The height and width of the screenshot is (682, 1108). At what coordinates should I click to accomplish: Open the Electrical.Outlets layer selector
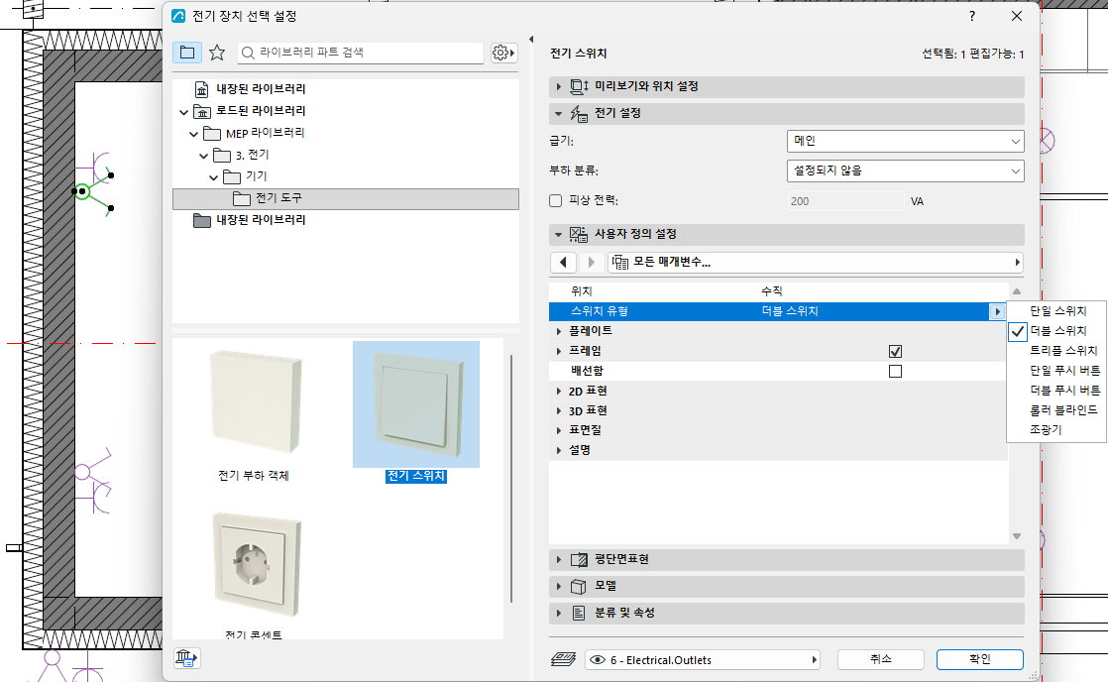click(x=703, y=660)
